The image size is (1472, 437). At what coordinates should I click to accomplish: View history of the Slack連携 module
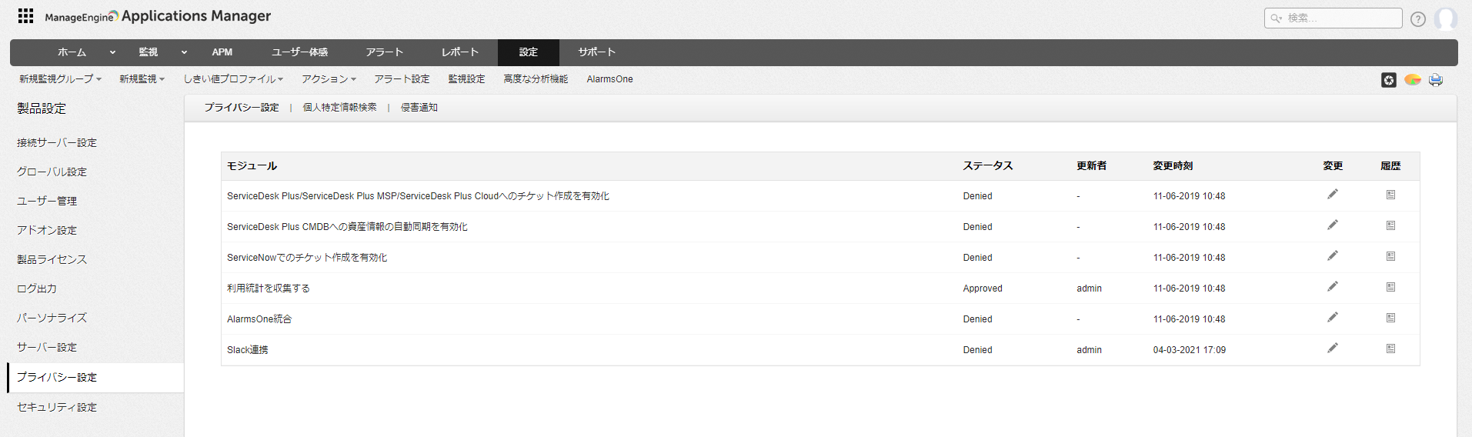point(1390,349)
